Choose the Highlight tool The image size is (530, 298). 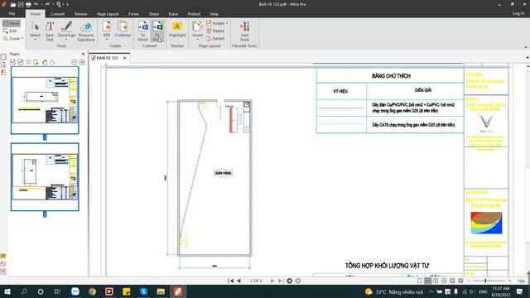[x=177, y=29]
